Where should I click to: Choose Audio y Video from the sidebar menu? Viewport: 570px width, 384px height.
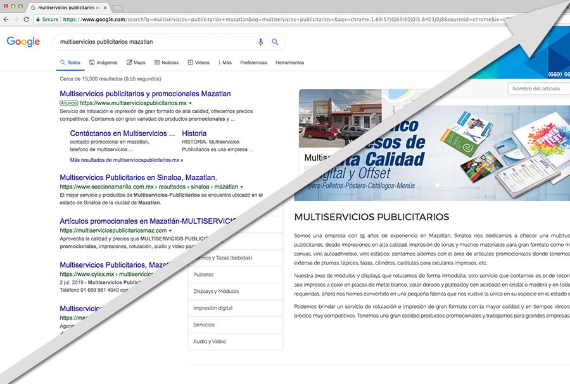pos(210,342)
